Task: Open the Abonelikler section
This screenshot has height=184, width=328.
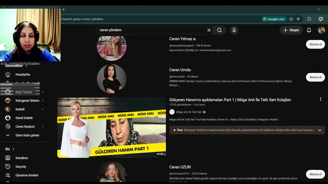Action: coord(16,66)
